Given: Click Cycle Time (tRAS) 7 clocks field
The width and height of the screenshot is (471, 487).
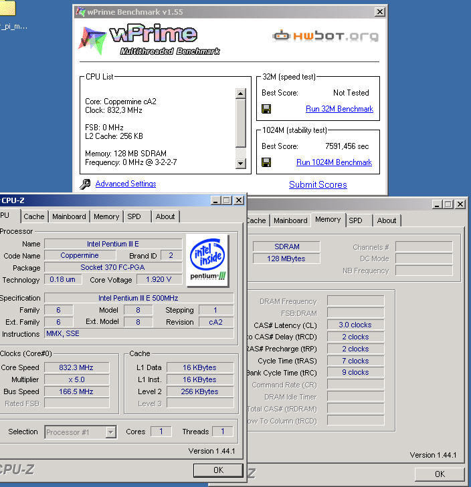Looking at the screenshot, I should (x=355, y=361).
